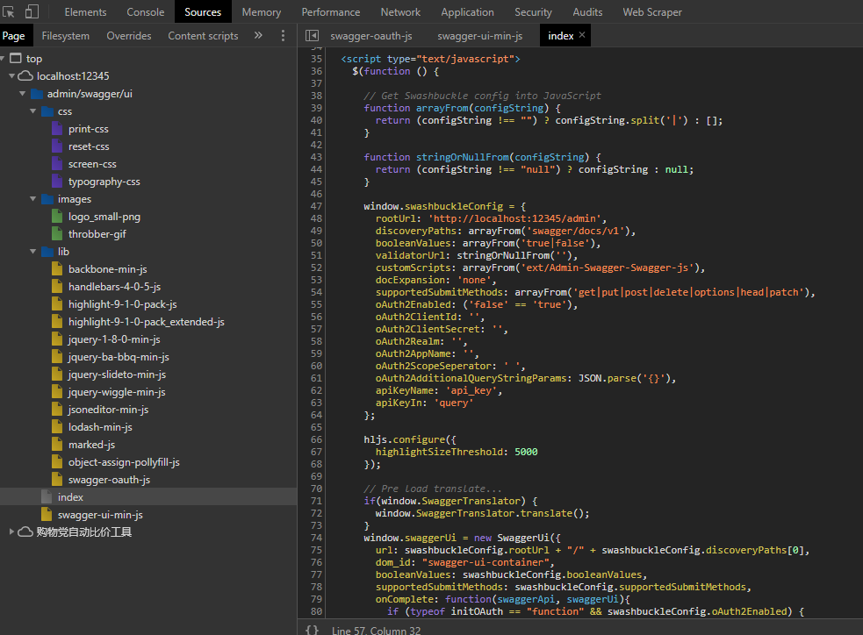
Task: Collapse the lib folder
Action: coord(32,251)
